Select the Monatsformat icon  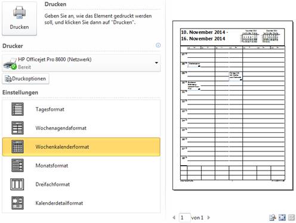coord(17,165)
